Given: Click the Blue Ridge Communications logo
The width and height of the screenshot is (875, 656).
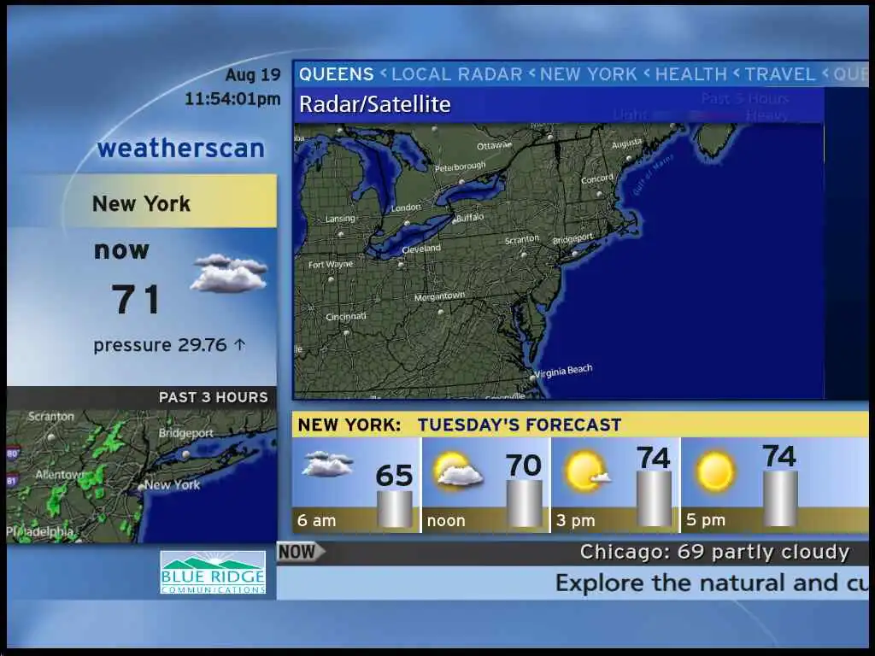Looking at the screenshot, I should 213,572.
